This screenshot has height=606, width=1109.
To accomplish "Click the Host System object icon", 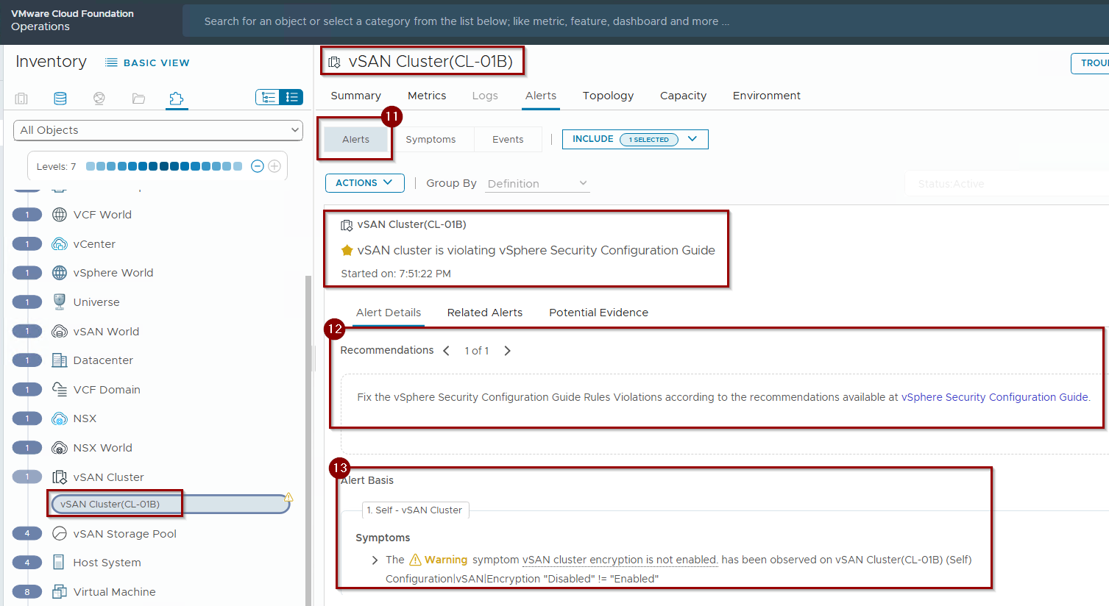I will (x=60, y=563).
